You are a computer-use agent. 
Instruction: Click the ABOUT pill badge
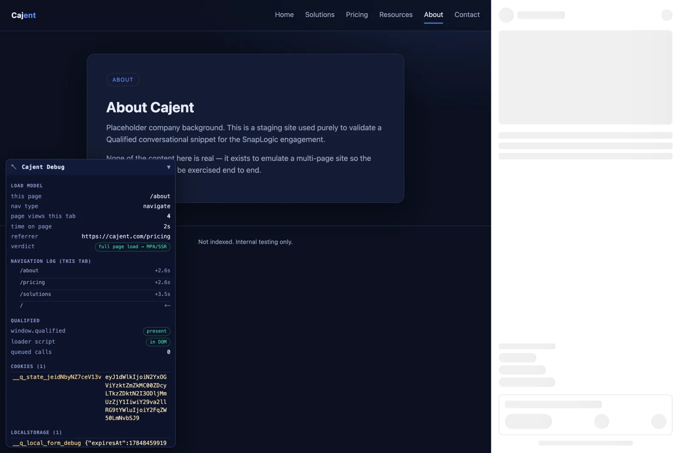pyautogui.click(x=123, y=80)
